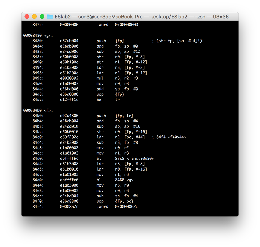Click opcode 'e0030392' on line 849c

(69, 78)
